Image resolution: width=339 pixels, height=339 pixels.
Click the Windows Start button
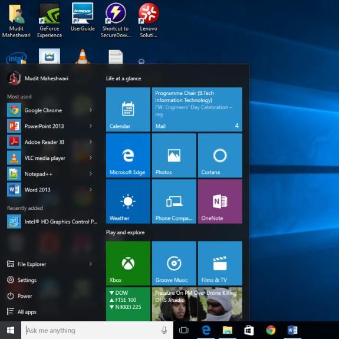tap(11, 330)
